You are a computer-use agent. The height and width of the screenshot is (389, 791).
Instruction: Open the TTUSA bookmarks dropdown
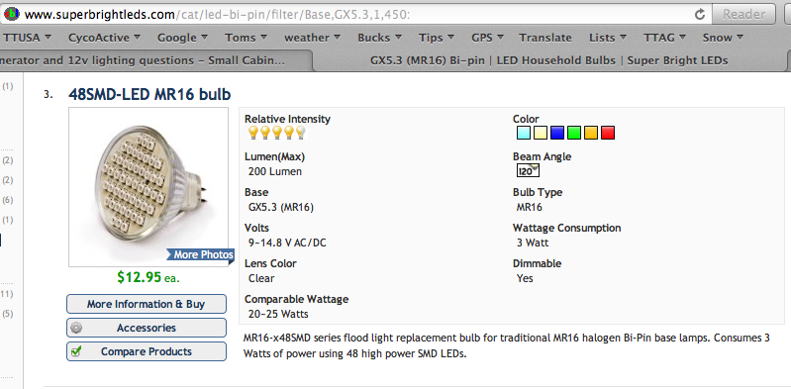click(x=28, y=38)
